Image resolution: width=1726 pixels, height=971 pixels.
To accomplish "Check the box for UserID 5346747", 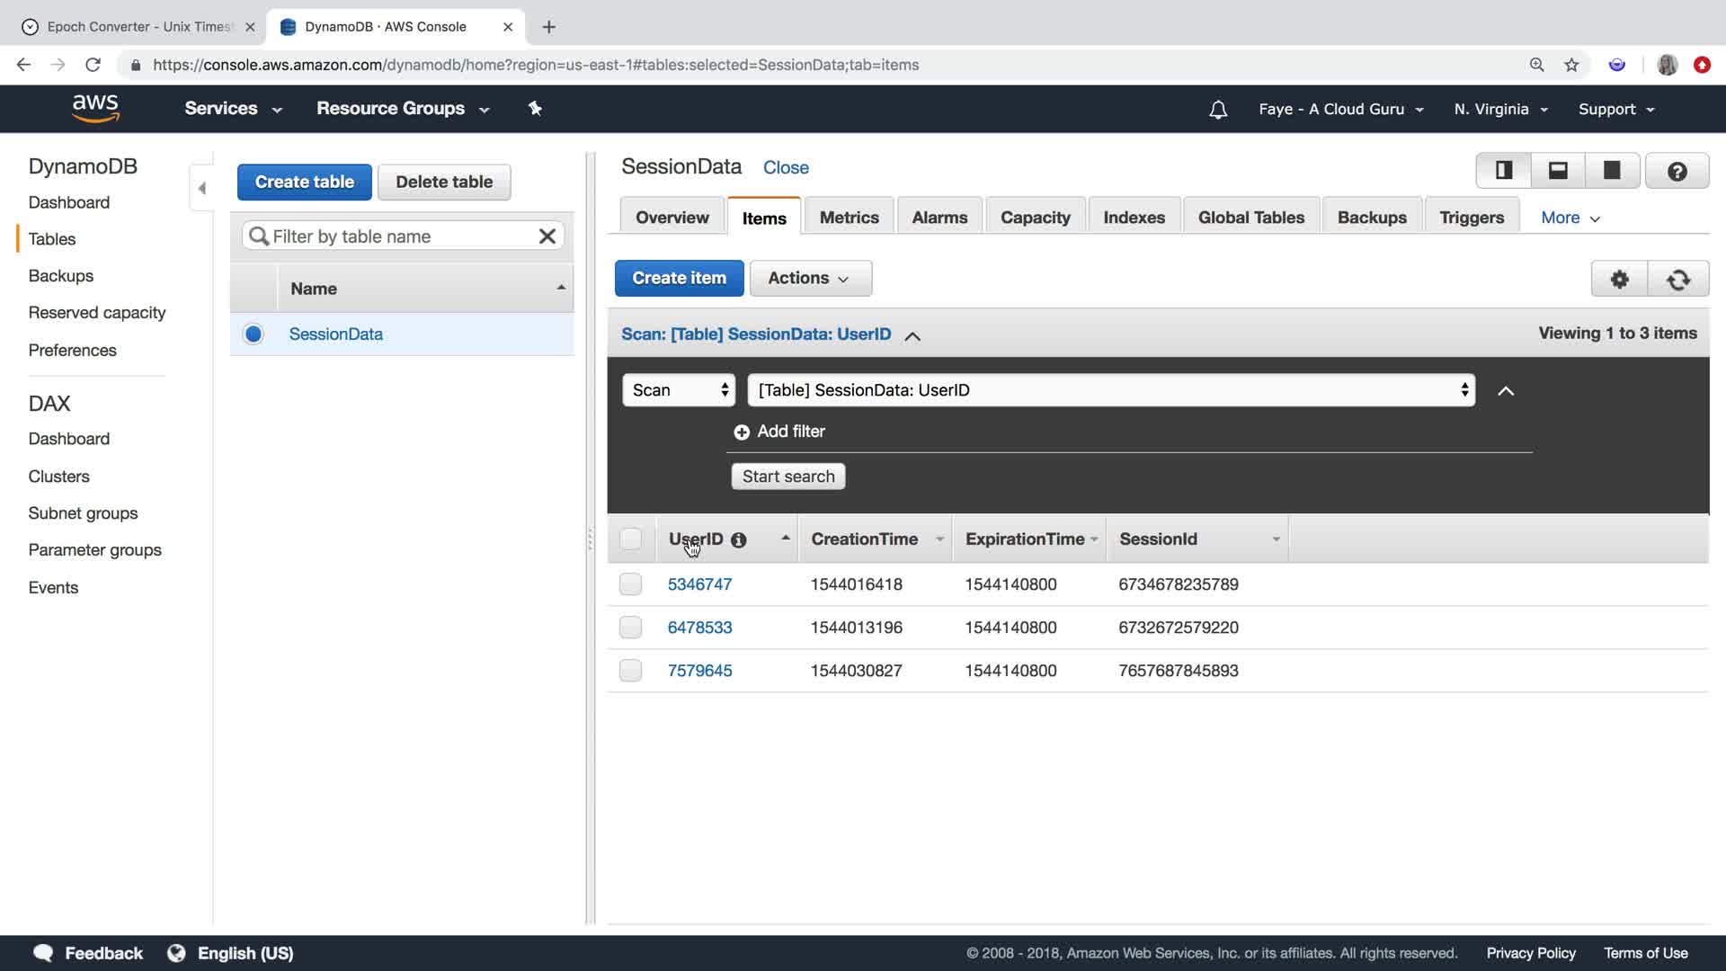I will [x=630, y=584].
